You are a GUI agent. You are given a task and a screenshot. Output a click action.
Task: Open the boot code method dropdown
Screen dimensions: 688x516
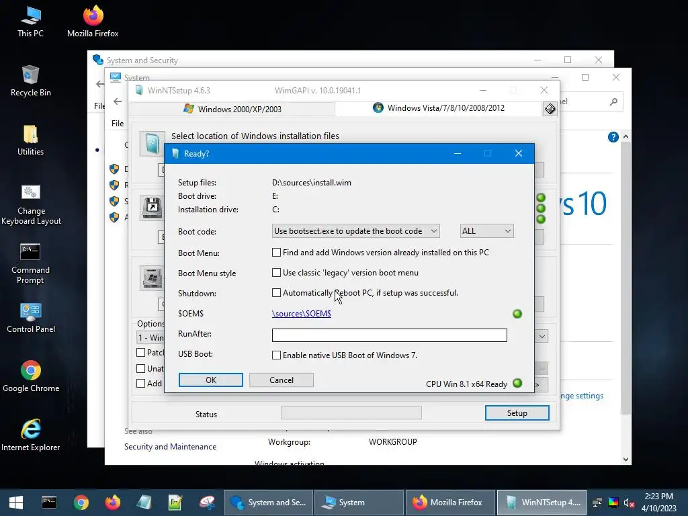(x=356, y=231)
